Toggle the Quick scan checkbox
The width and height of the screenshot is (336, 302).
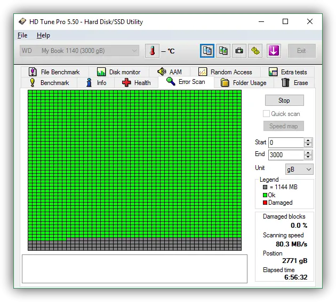266,114
